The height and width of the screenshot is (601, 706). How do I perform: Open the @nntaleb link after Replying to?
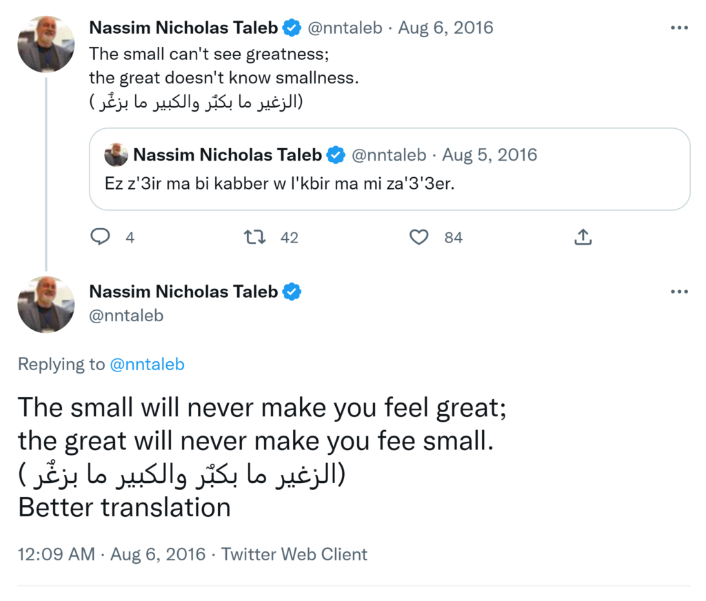click(x=147, y=364)
